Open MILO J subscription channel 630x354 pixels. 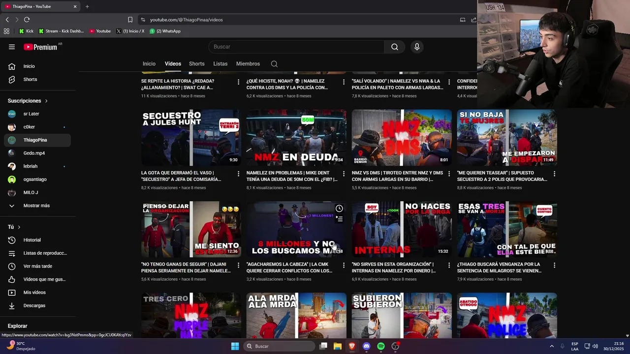[x=37, y=192]
